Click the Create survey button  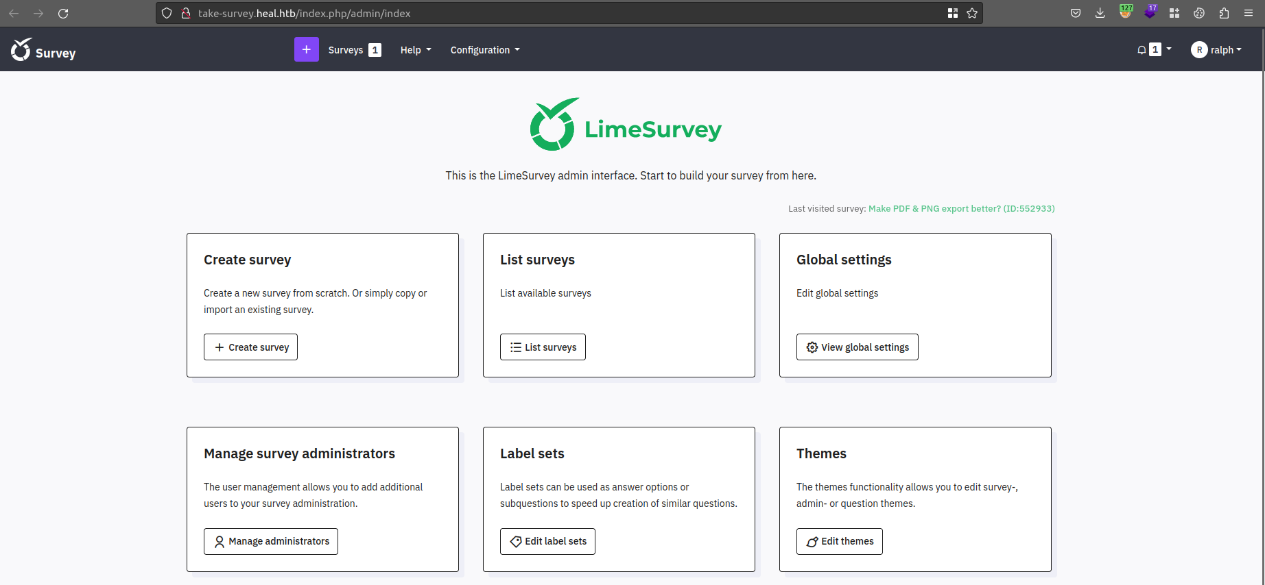pos(250,347)
